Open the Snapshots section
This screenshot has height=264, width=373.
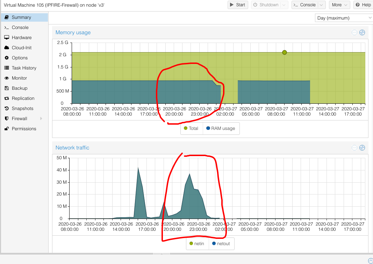[x=24, y=109]
